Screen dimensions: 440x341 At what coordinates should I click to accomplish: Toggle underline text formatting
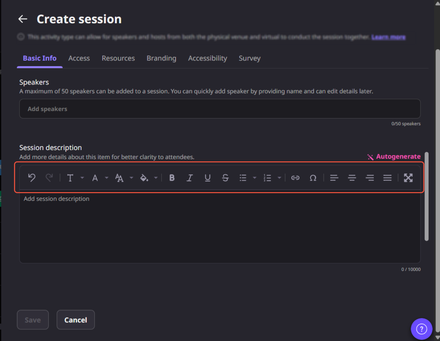pyautogui.click(x=207, y=178)
